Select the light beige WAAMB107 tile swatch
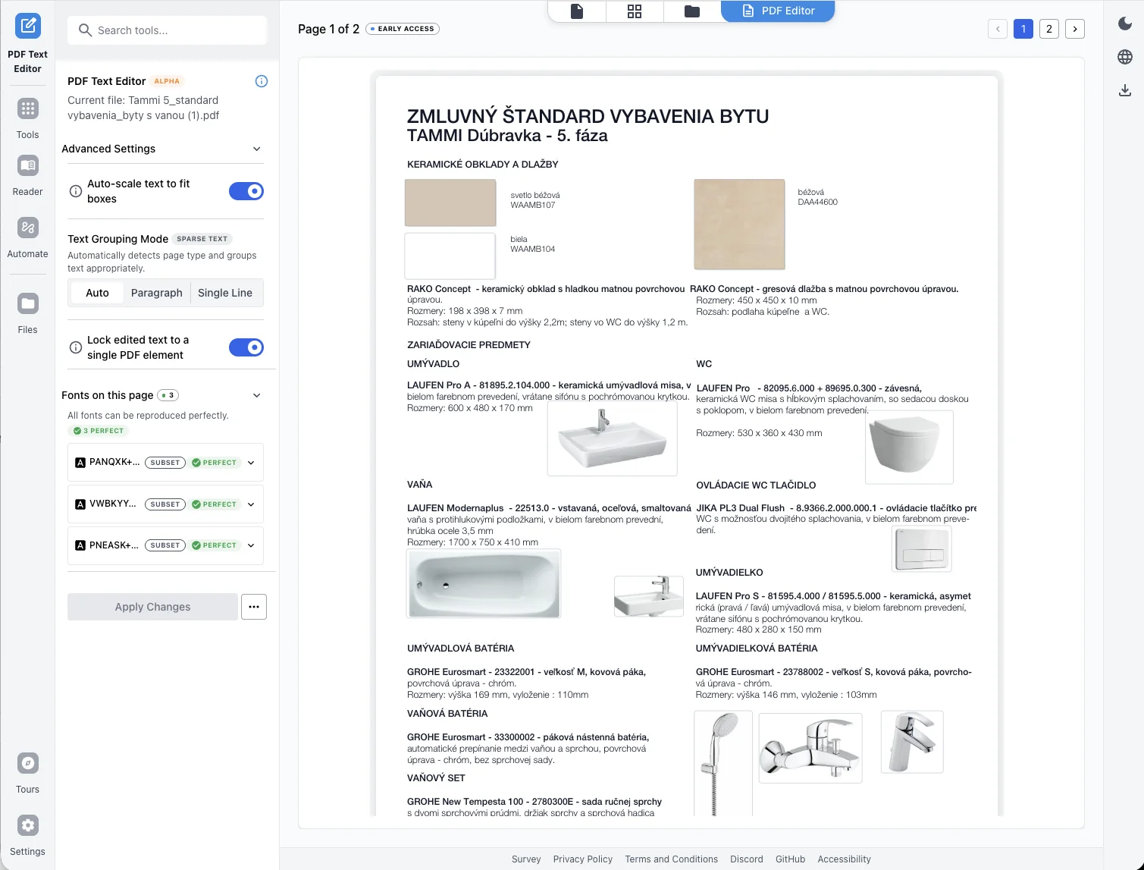Viewport: 1144px width, 870px height. [450, 203]
